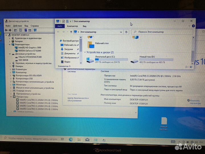Image resolution: width=205 pixels, height=154 pixels.
Task: Click the help question-mark icon in Device Manager toolbar
Action: click(x=26, y=30)
